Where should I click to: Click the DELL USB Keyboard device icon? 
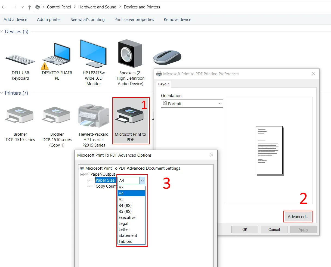pos(20,60)
